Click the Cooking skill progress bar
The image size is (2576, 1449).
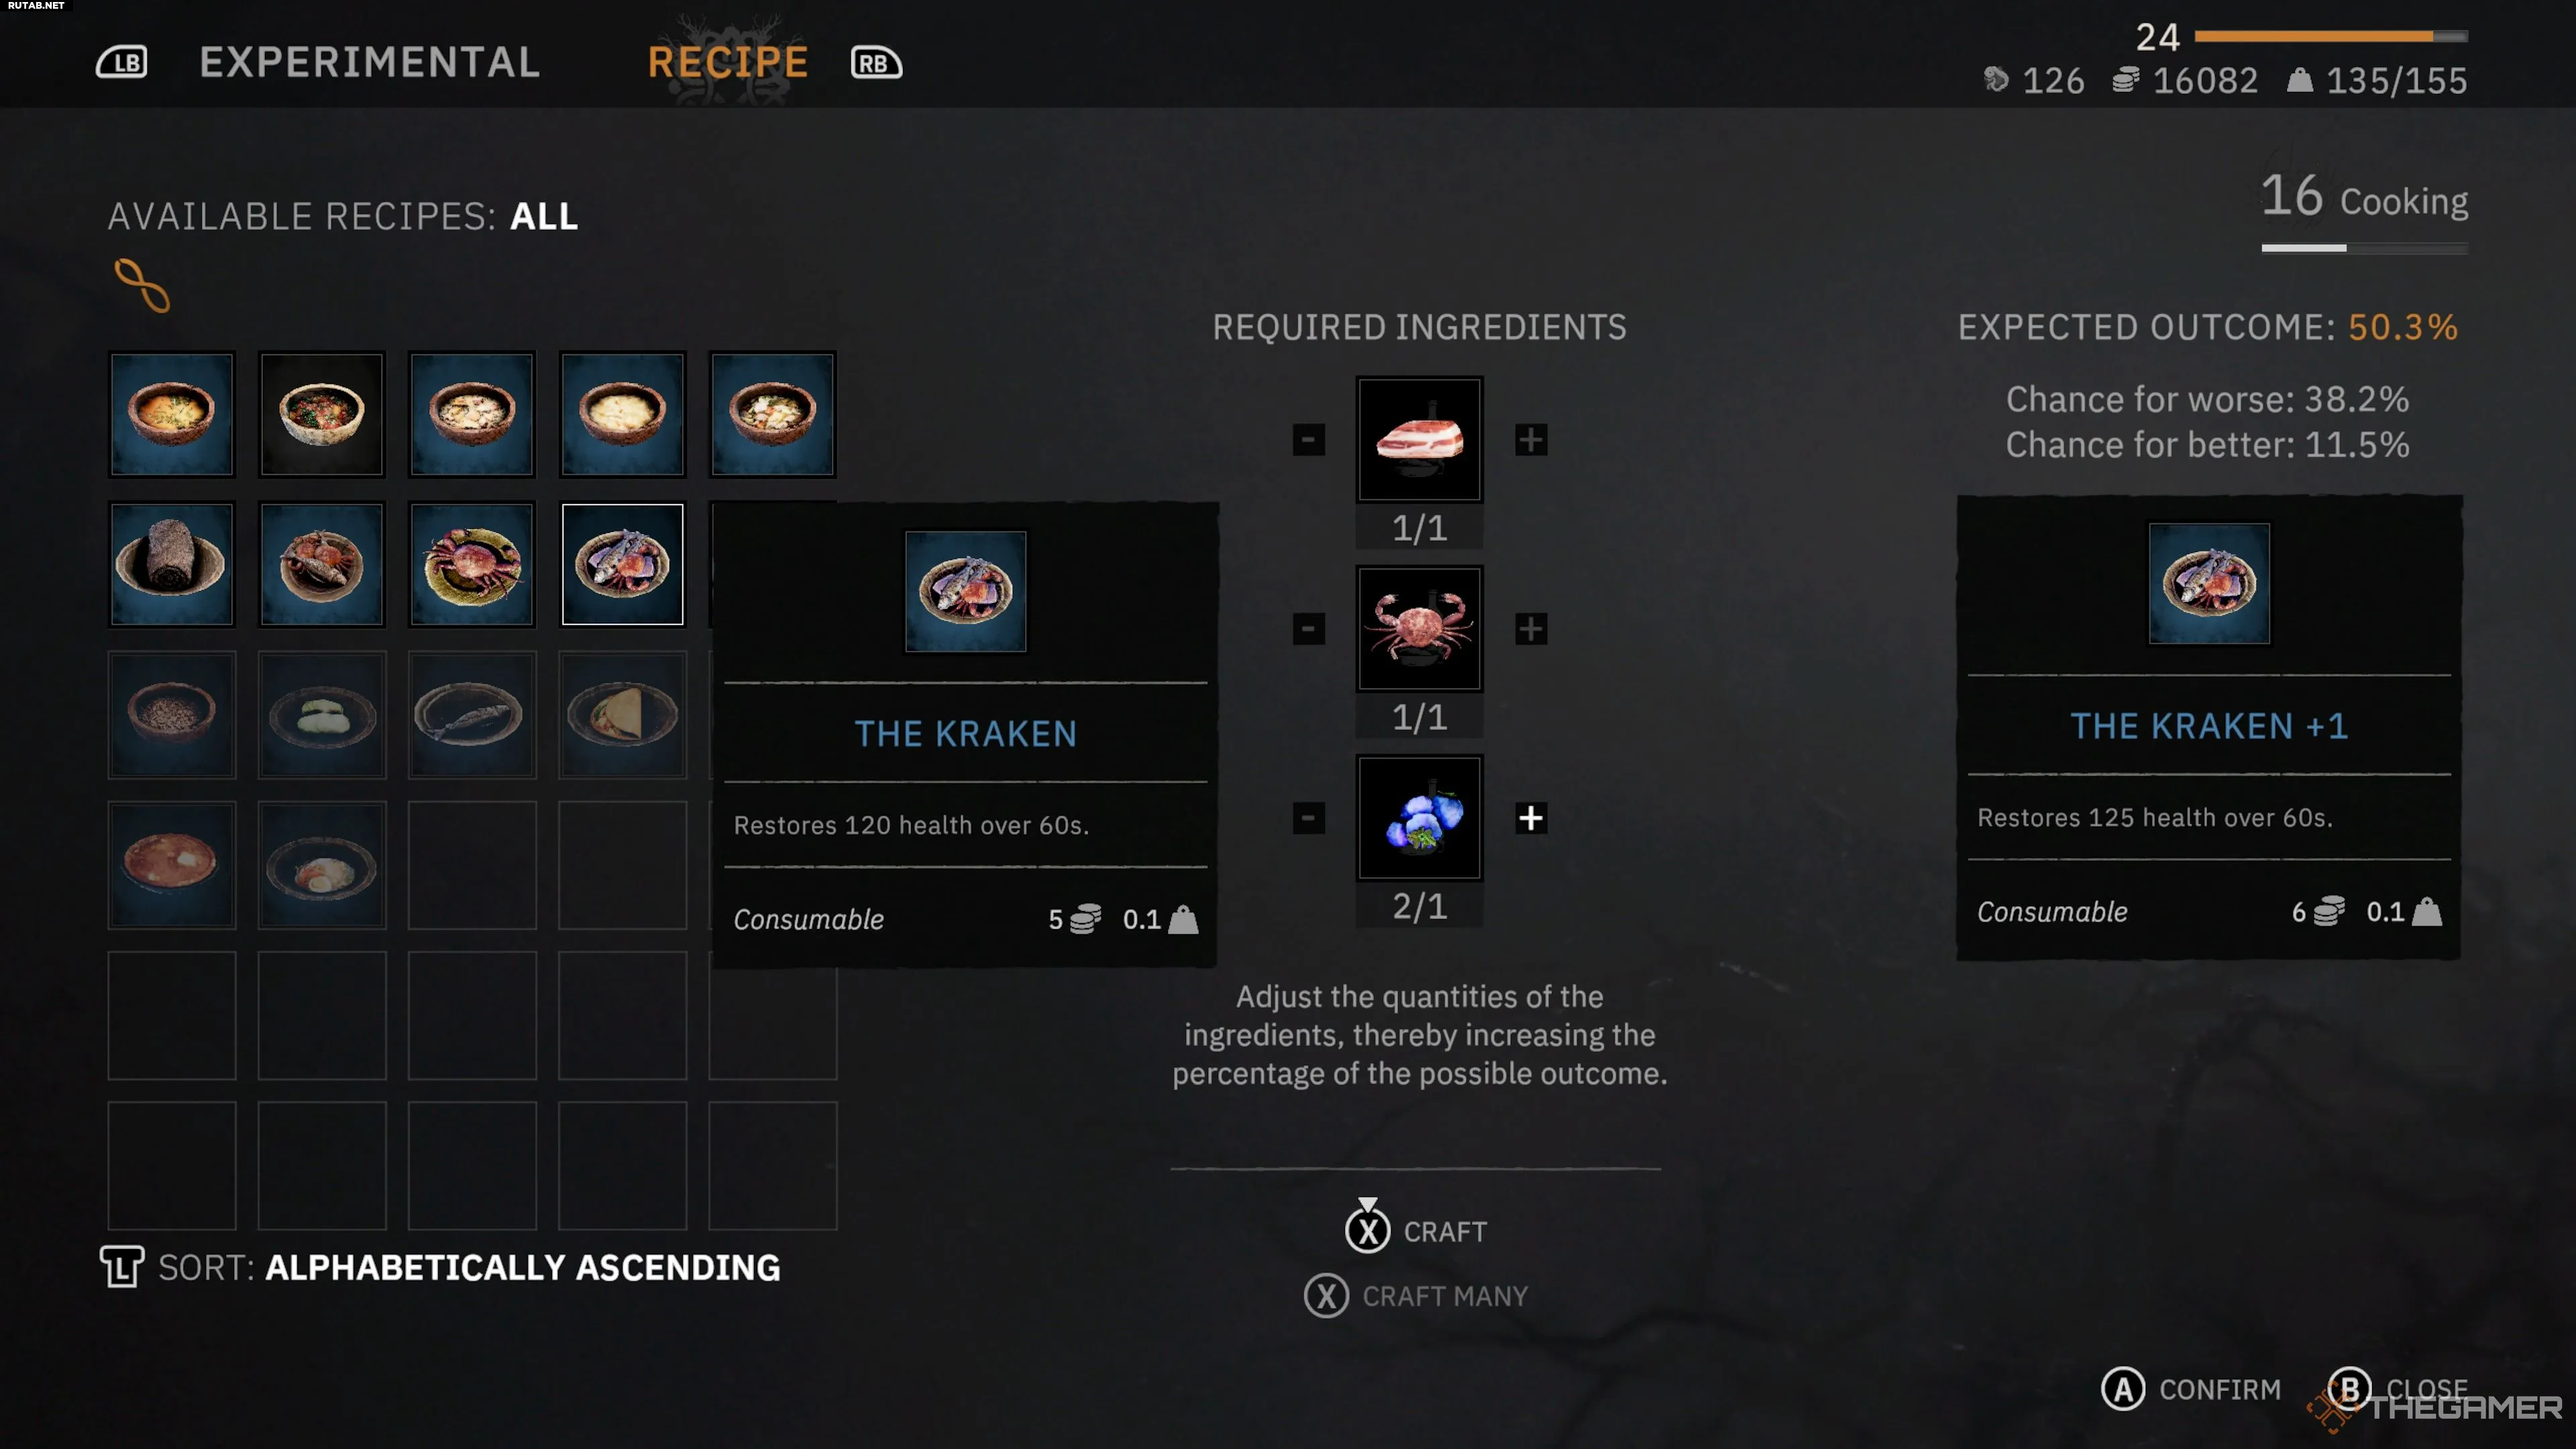[x=2365, y=248]
